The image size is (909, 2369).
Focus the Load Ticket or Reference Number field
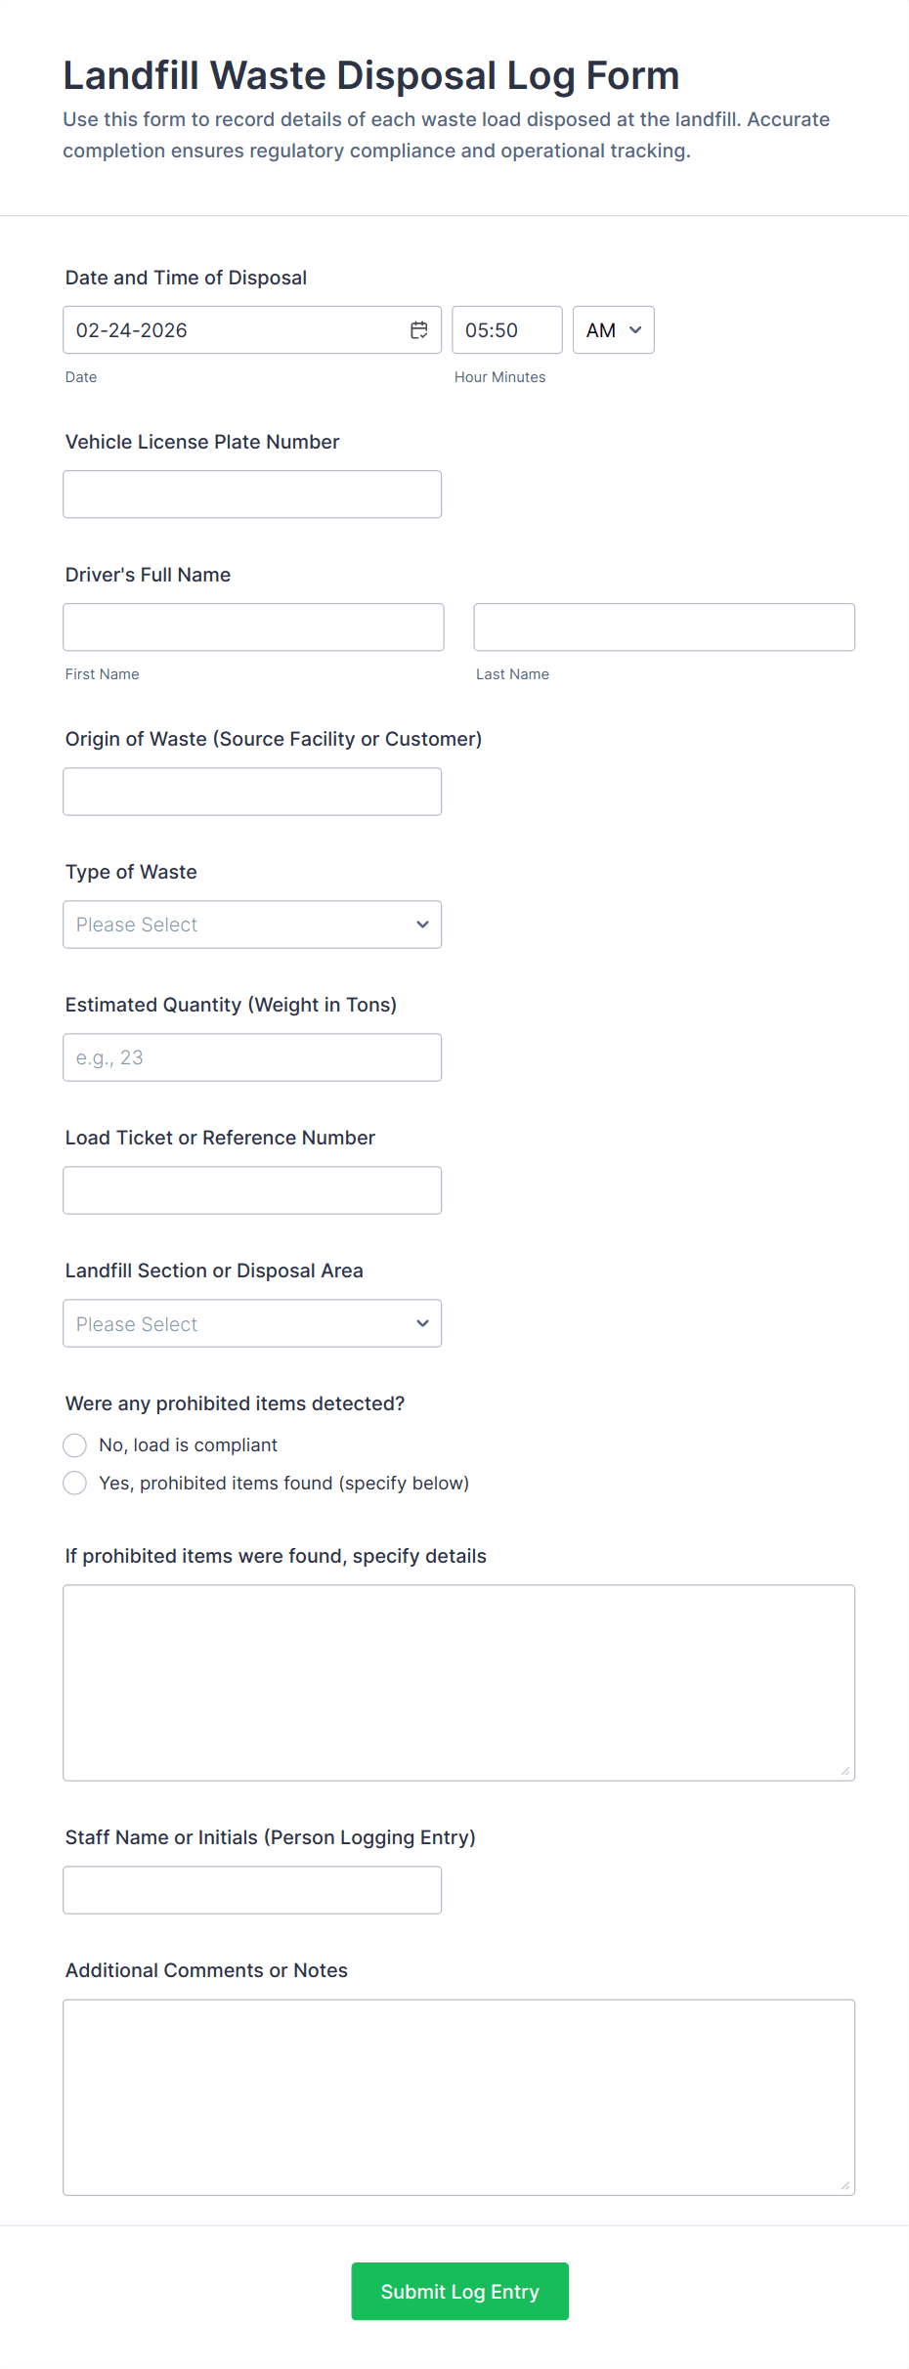click(252, 1190)
